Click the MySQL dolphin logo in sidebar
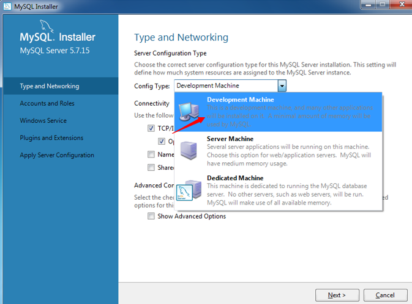Viewport: 412px width, 304px height. click(x=47, y=26)
